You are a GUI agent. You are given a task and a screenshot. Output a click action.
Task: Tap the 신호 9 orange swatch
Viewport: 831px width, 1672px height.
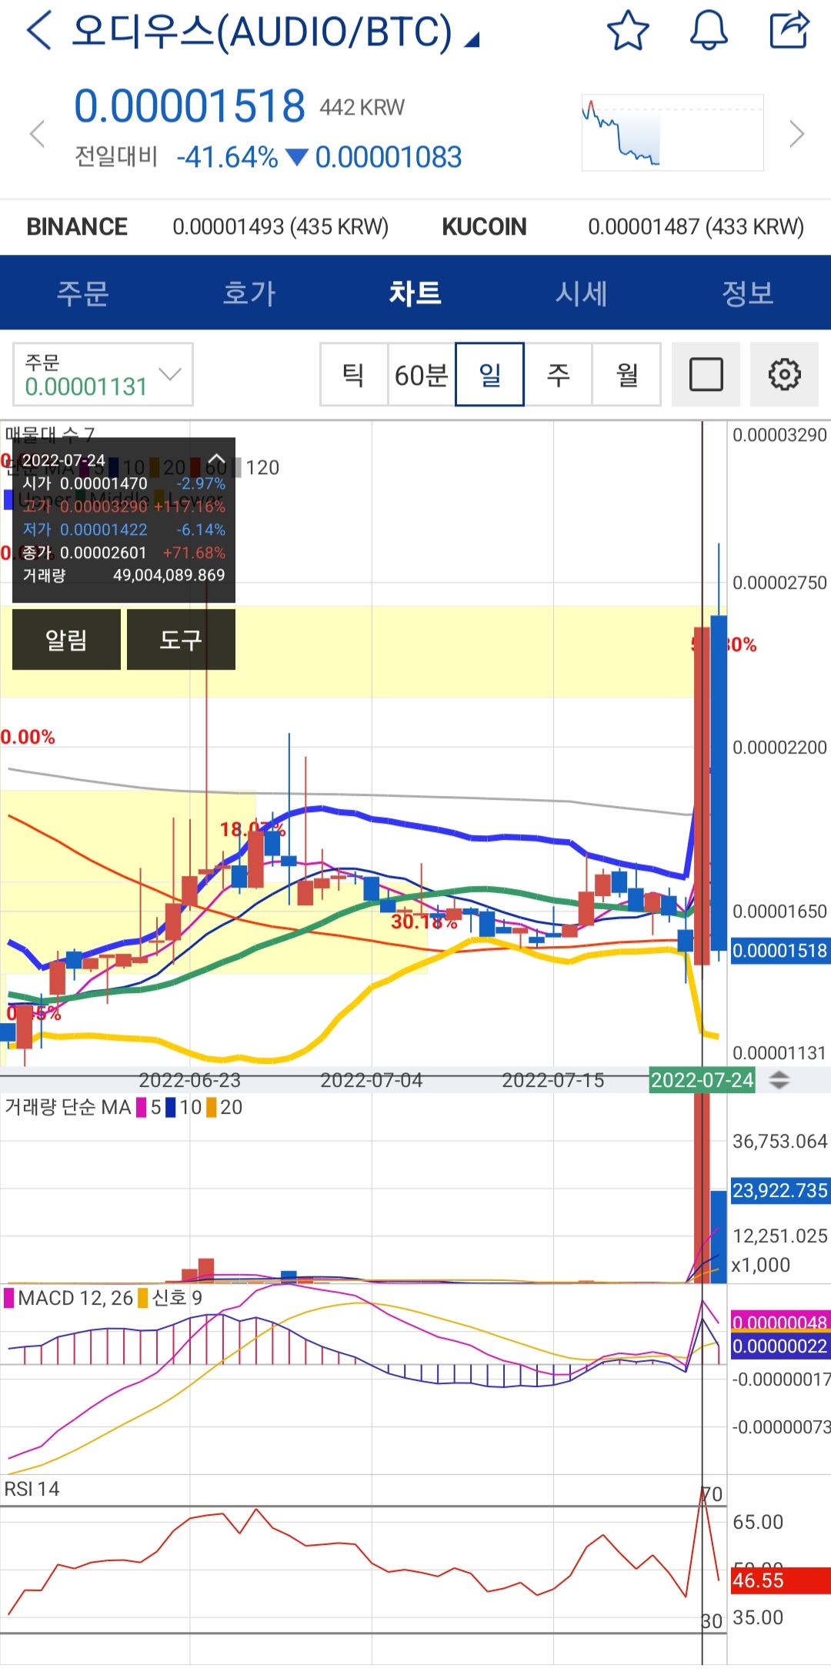(x=142, y=1299)
